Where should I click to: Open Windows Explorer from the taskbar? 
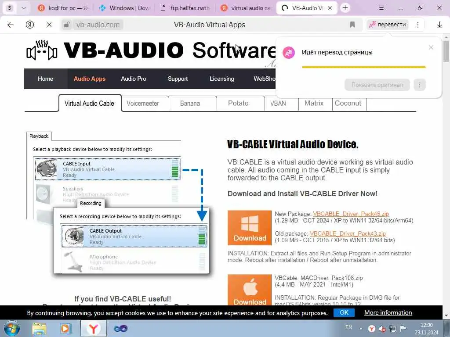39,328
